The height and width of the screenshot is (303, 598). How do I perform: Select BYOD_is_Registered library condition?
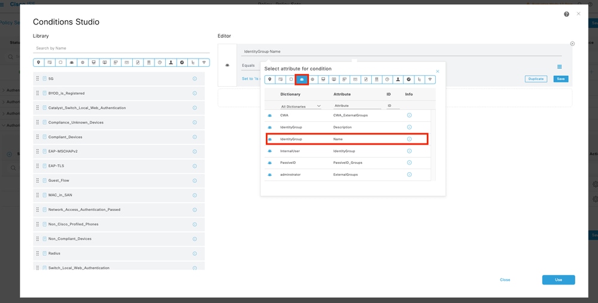tap(119, 93)
